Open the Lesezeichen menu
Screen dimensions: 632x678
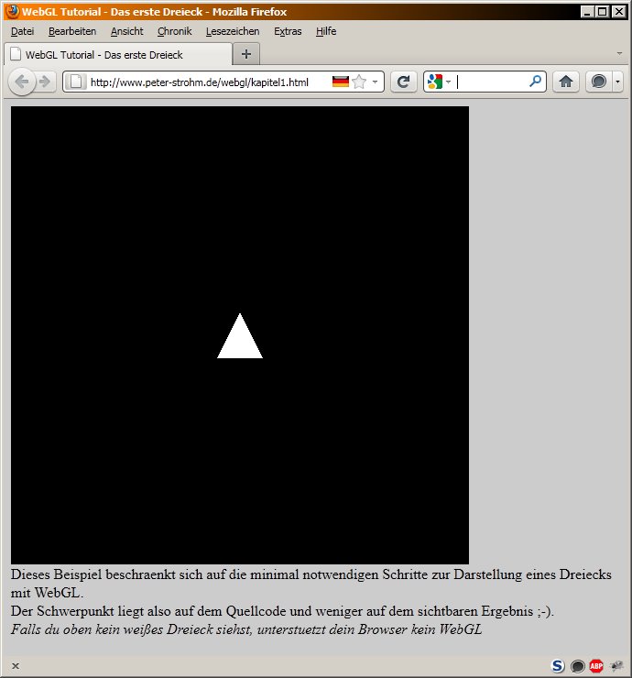(x=233, y=31)
